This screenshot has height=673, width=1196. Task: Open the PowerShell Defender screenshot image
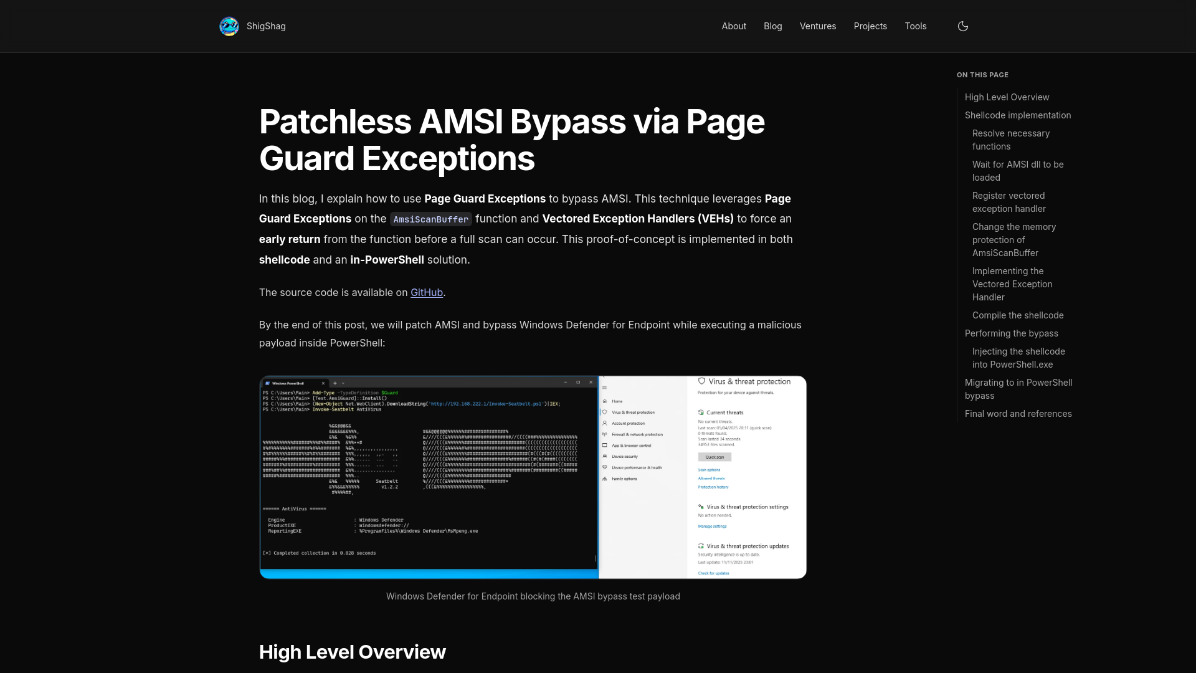pyautogui.click(x=533, y=477)
